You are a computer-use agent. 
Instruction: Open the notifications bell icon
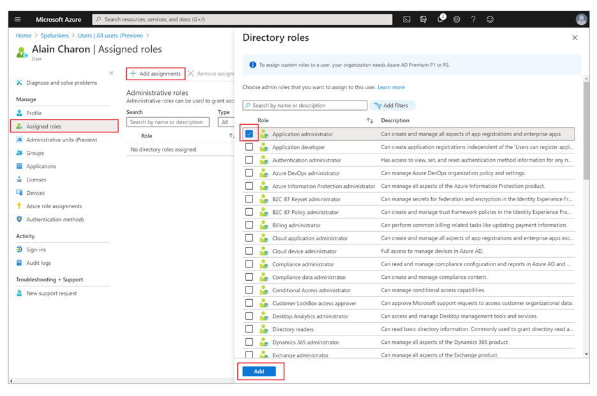coord(441,18)
